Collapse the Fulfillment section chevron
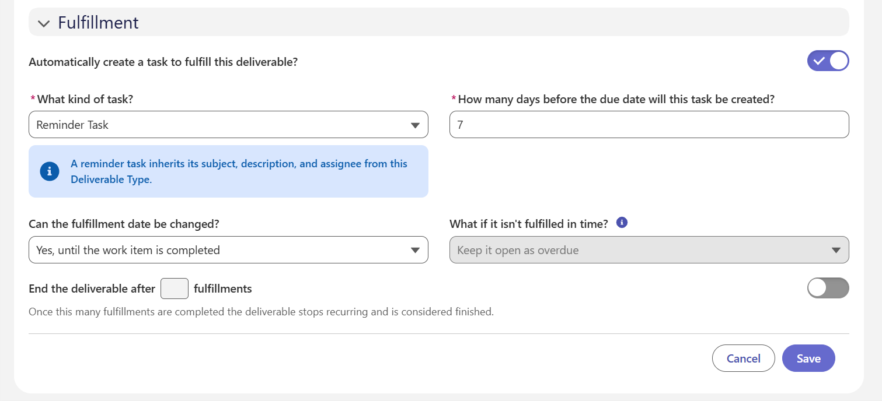Viewport: 882px width, 401px height. (44, 23)
